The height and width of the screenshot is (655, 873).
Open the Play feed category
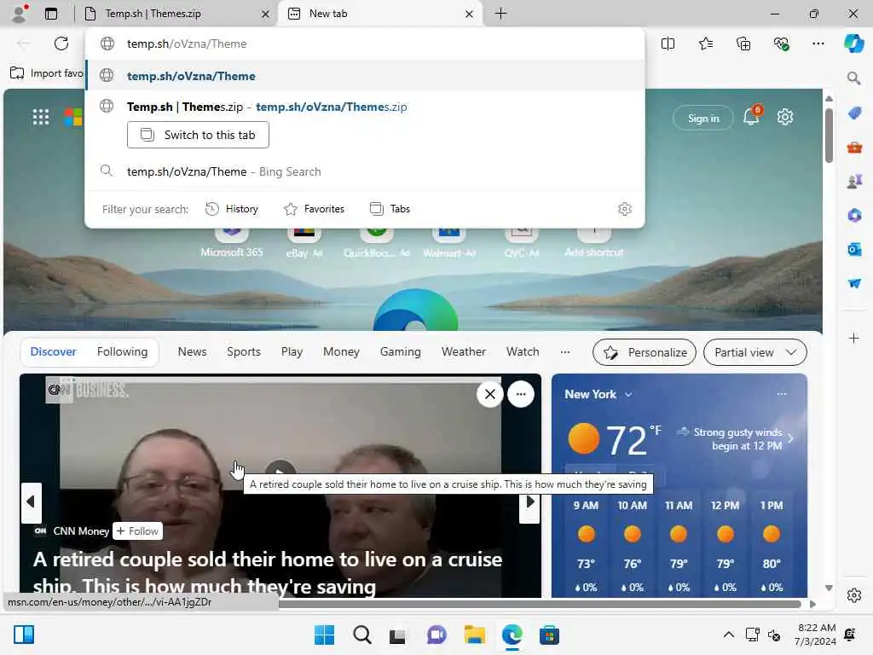(x=292, y=352)
